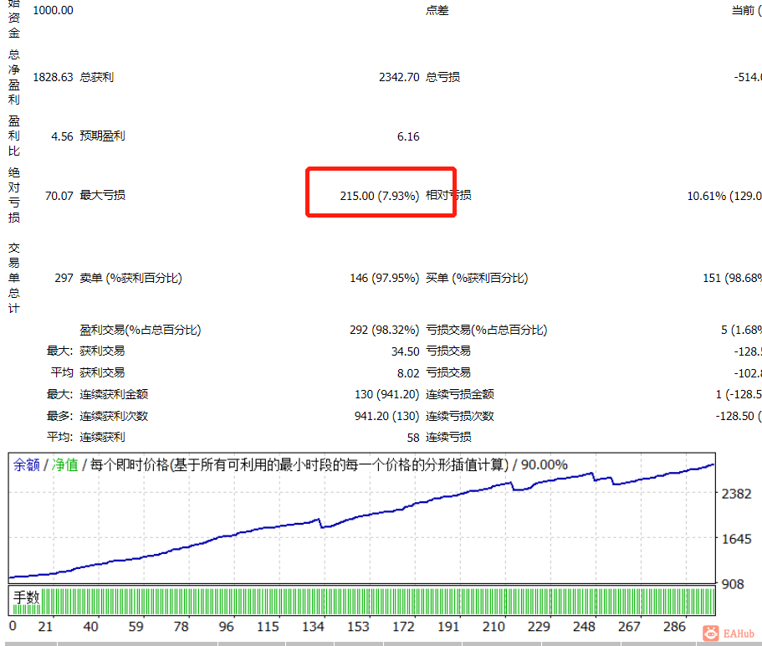
Task: Click the 1645 y-axis label
Action: tap(737, 539)
